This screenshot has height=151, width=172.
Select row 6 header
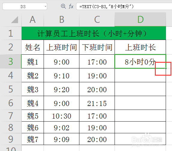[x=11, y=103]
